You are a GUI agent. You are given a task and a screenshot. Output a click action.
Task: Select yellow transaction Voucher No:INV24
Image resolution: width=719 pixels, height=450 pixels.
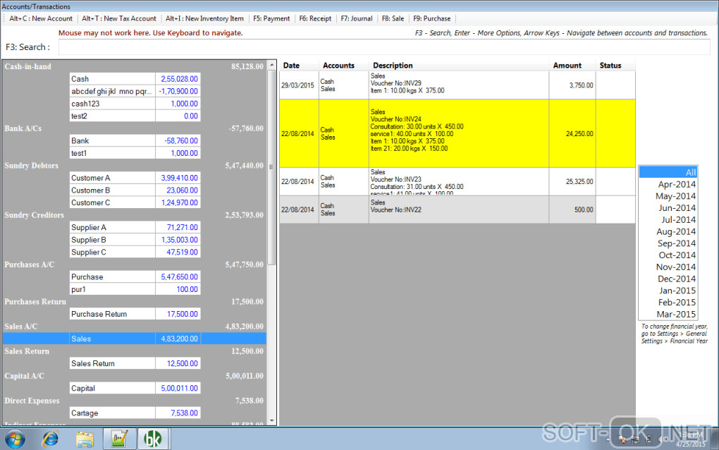pos(457,133)
